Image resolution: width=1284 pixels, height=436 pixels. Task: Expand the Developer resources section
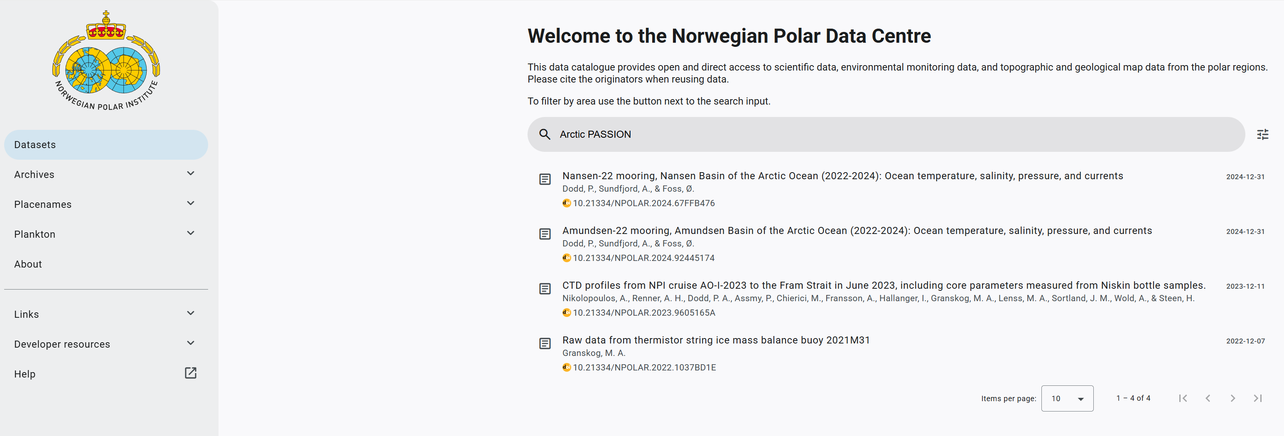pyautogui.click(x=190, y=343)
